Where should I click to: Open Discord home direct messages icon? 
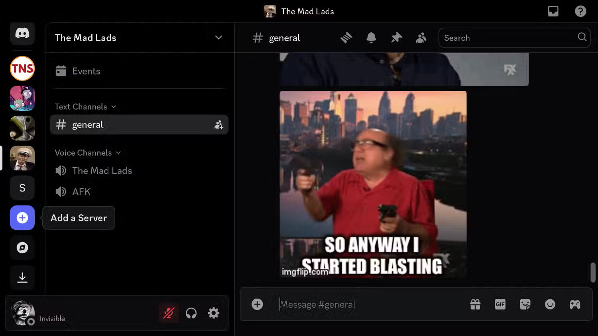pyautogui.click(x=22, y=33)
